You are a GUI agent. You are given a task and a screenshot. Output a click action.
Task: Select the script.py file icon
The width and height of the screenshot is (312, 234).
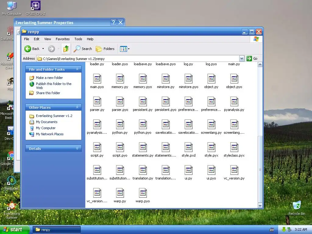pos(97,147)
